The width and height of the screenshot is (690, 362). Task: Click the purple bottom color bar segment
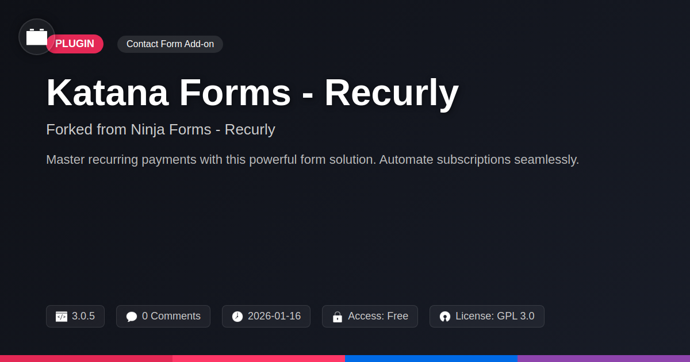(604, 358)
